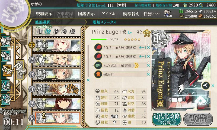Click the 近代化改修 modernization button

tap(167, 119)
